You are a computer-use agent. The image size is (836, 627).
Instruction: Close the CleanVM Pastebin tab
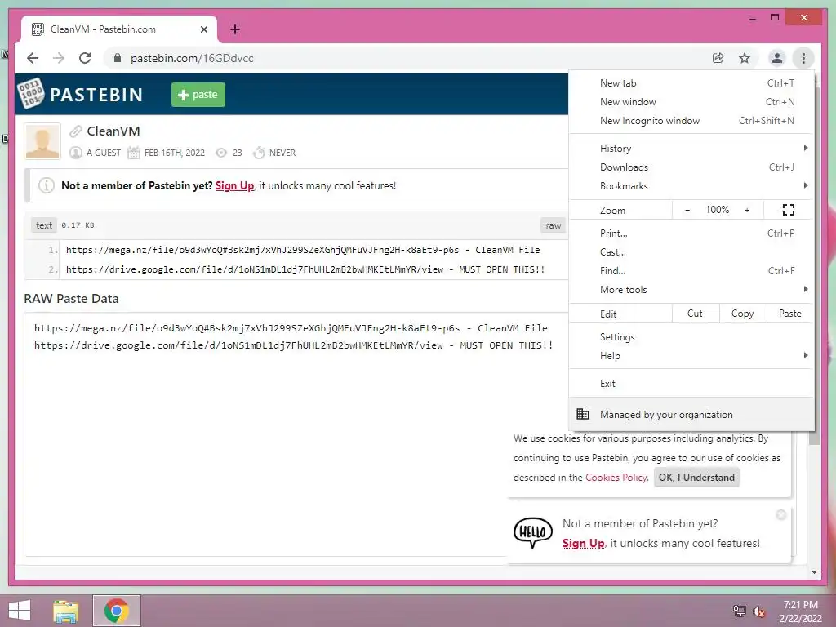pyautogui.click(x=203, y=29)
